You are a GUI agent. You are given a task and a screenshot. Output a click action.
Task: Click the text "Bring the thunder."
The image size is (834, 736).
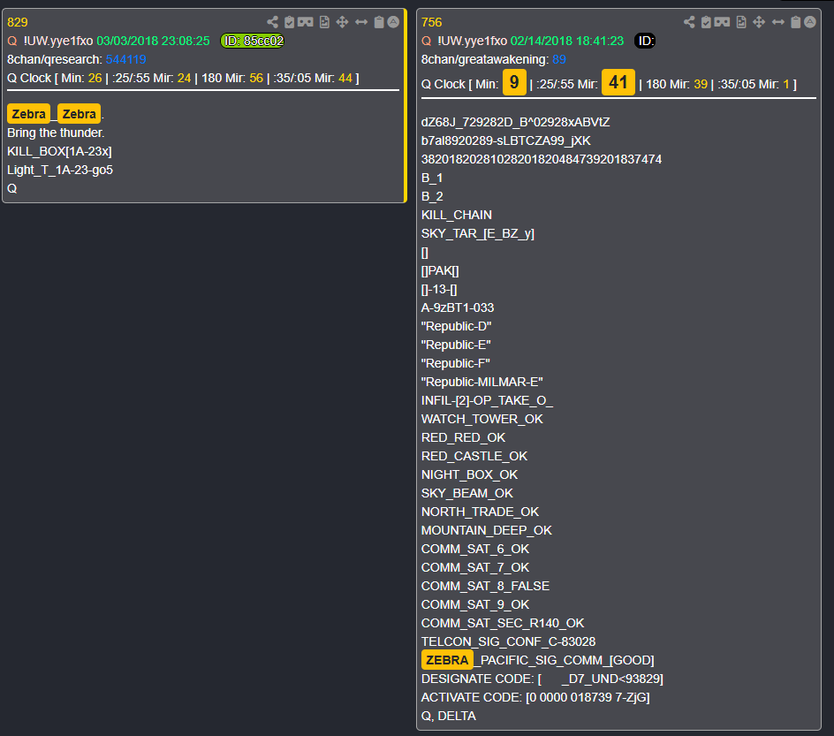(56, 133)
